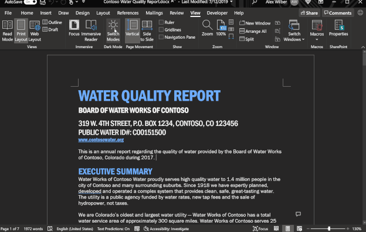Image resolution: width=366 pixels, height=232 pixels.
Task: Click View Side by Side icon
Action: click(277, 23)
